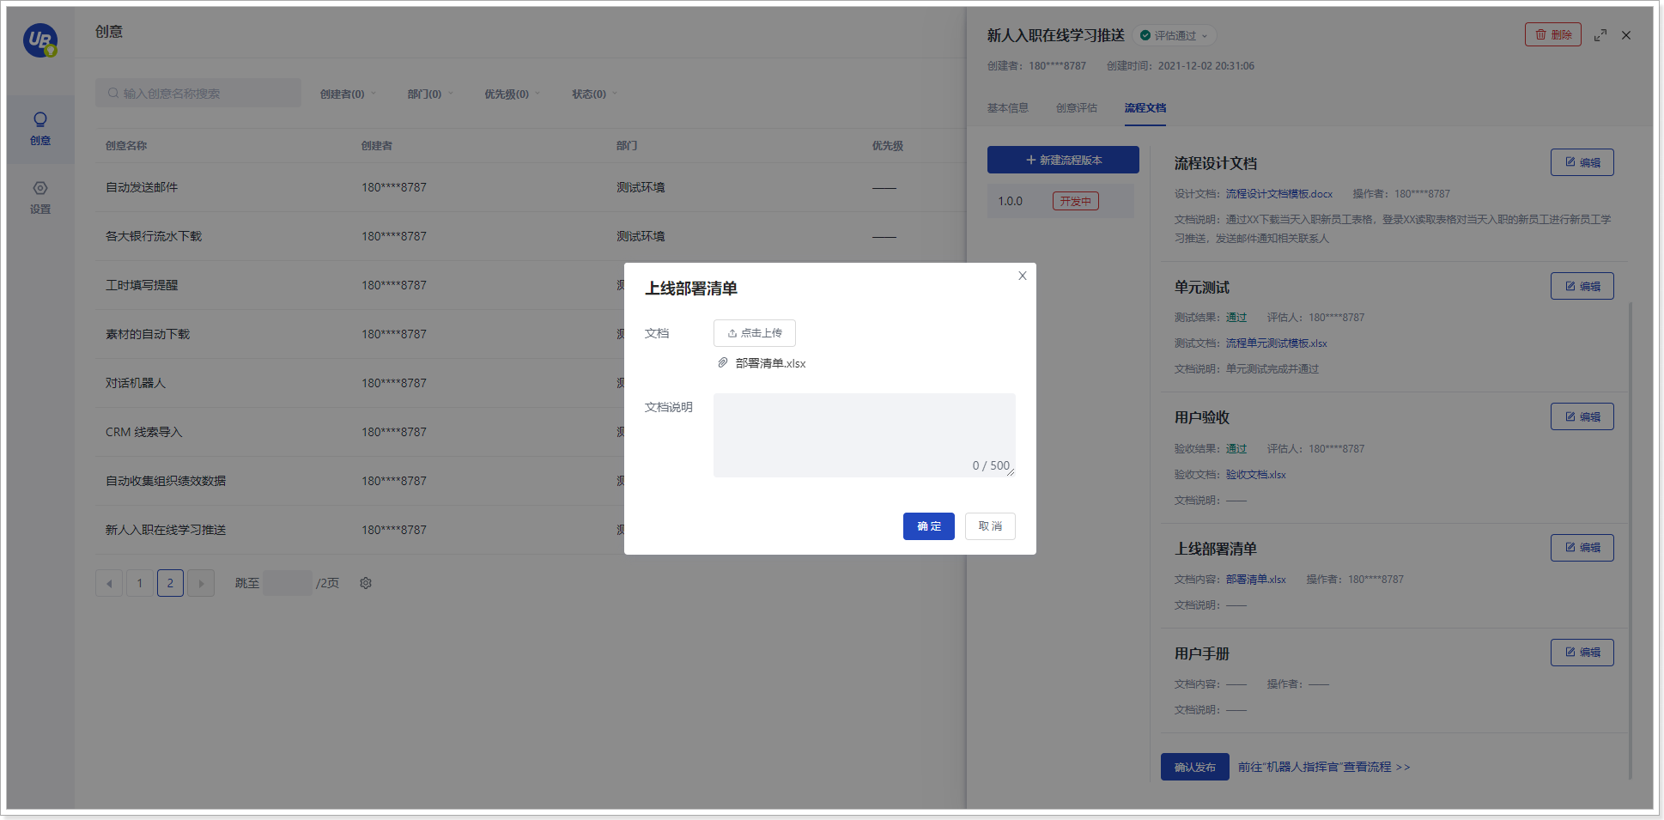This screenshot has width=1664, height=820.
Task: Focus the 文档说明 text area
Action: [x=864, y=435]
